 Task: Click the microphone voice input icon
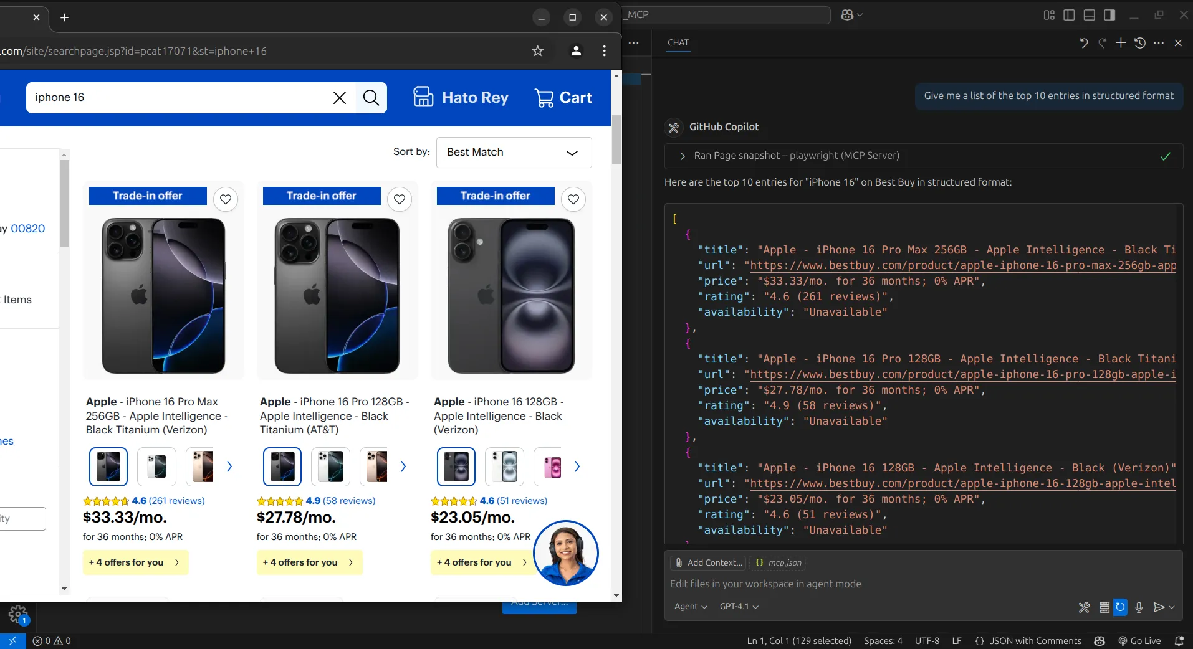(x=1139, y=607)
